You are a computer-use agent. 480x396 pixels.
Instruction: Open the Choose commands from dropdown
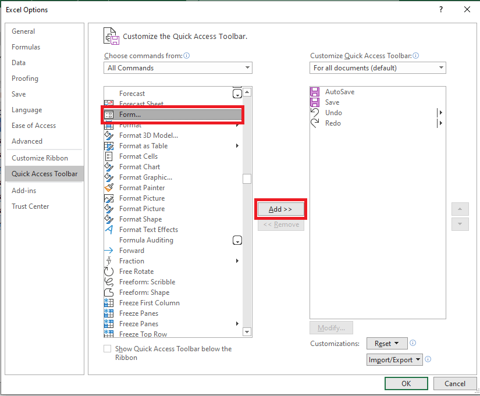pos(178,67)
